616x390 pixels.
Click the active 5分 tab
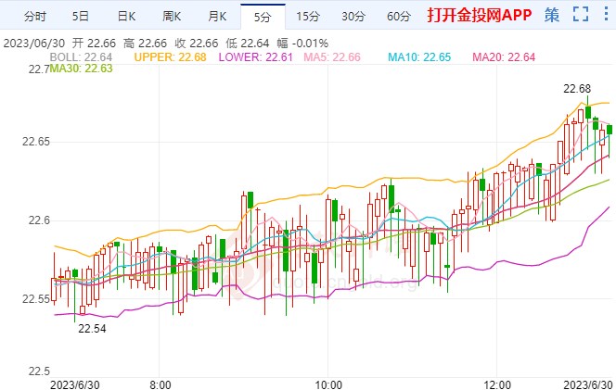[263, 17]
